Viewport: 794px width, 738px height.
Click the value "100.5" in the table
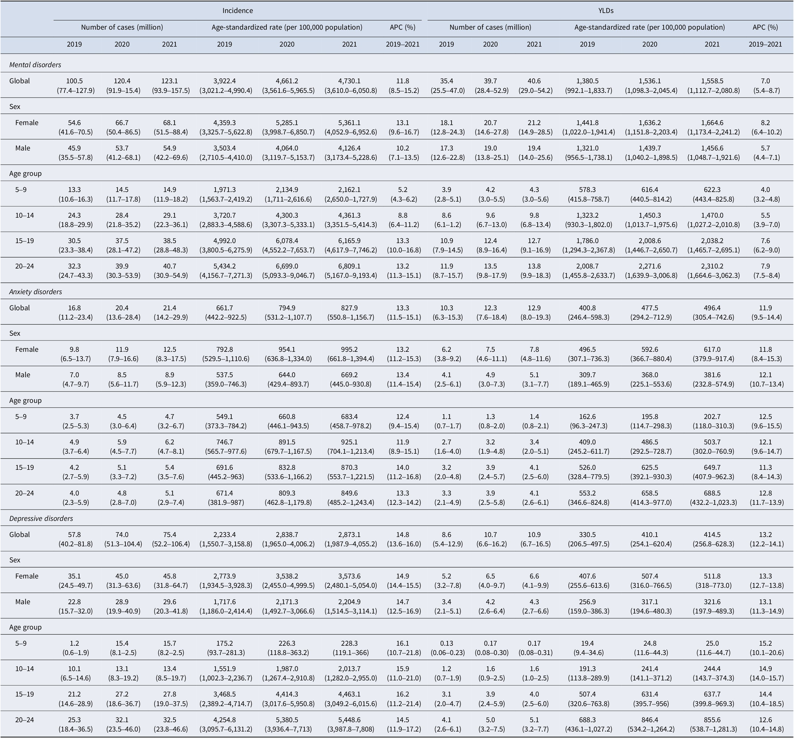[74, 81]
